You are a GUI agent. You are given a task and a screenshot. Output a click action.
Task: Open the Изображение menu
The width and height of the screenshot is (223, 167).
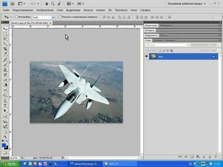pyautogui.click(x=45, y=10)
